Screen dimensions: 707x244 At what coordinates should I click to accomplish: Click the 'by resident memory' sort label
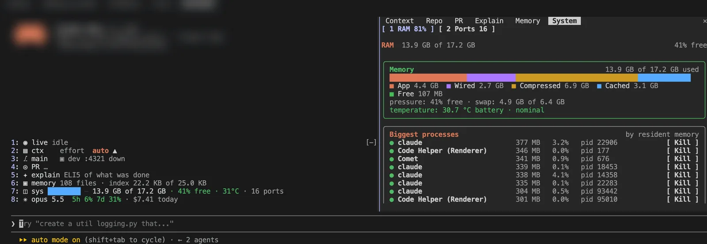[662, 134]
